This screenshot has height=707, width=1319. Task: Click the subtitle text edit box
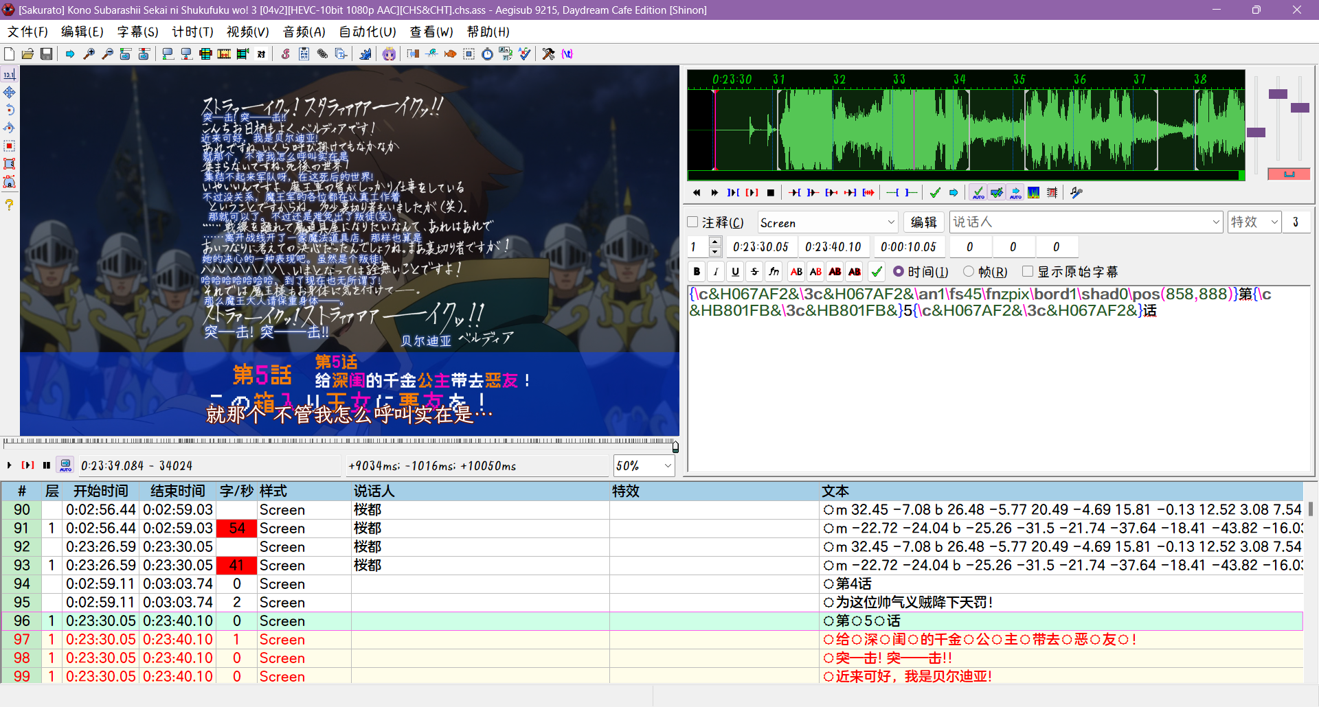point(999,378)
